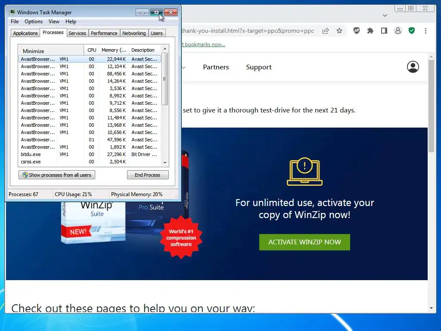Select AvastBrowser process using 13,968 K
441x331 pixels.
pyautogui.click(x=90, y=125)
